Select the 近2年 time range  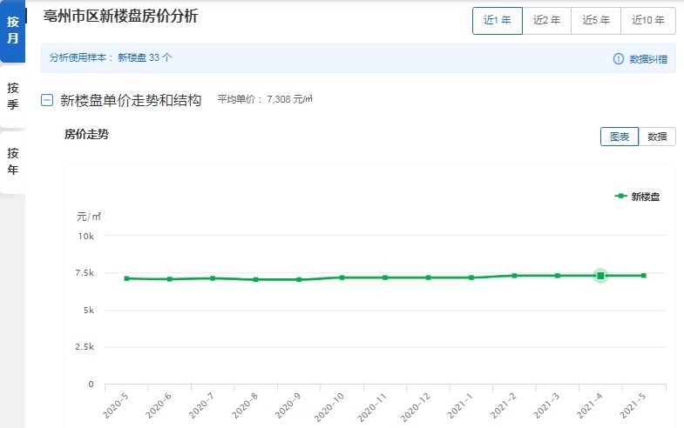546,21
